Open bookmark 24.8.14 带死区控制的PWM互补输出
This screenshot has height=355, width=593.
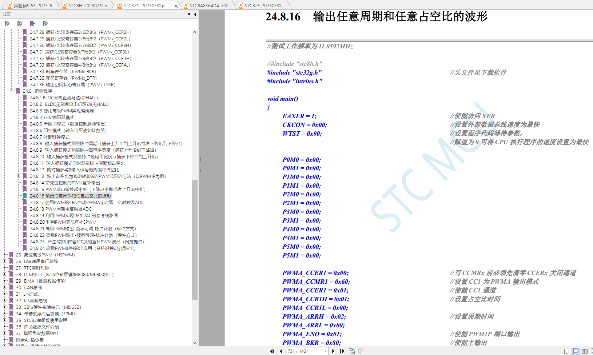(x=65, y=183)
